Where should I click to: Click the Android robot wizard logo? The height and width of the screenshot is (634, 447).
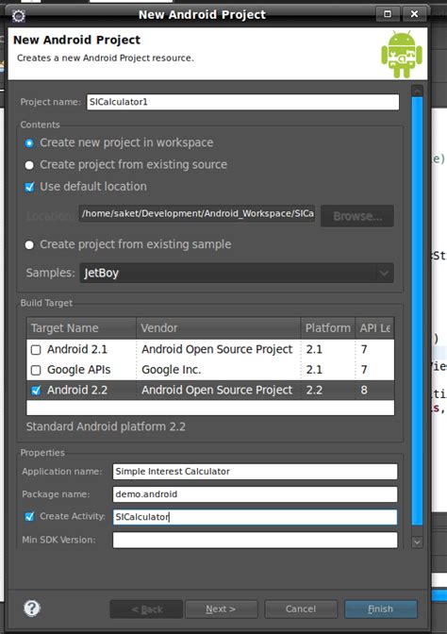402,54
